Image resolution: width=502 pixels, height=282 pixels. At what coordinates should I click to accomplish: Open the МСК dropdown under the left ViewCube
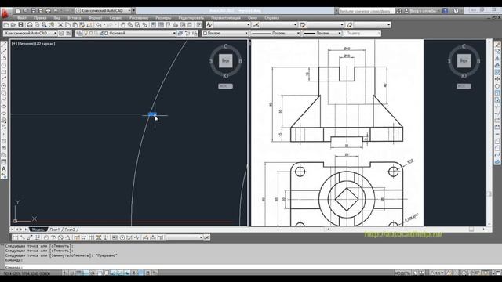click(x=225, y=86)
